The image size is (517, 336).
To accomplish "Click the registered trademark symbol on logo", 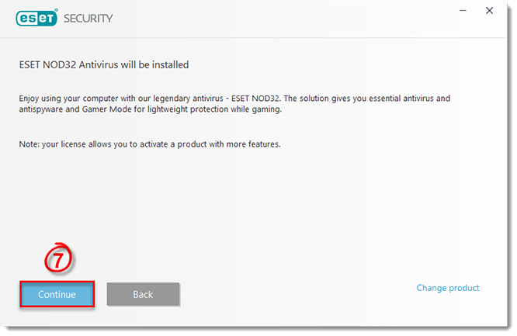I will [57, 10].
